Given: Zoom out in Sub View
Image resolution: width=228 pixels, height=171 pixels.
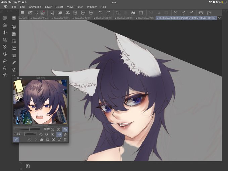Looking at the screenshot, I should click(53, 129).
